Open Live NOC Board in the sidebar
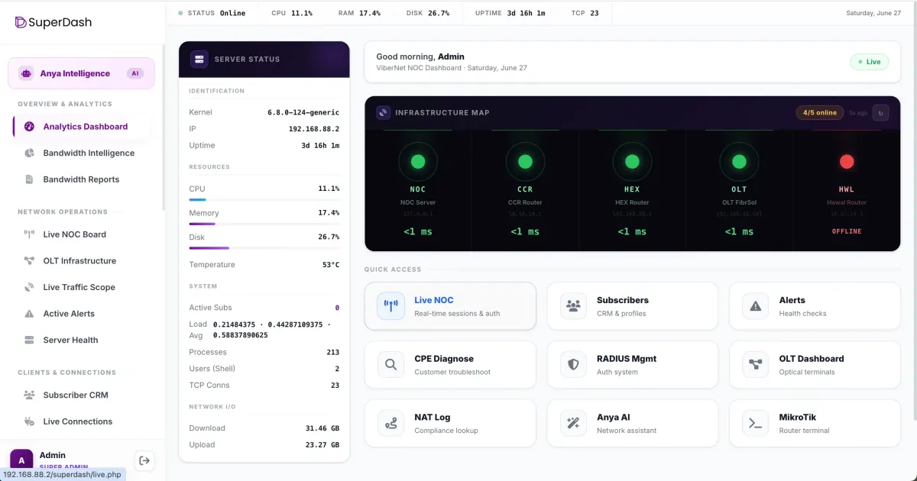 point(82,234)
